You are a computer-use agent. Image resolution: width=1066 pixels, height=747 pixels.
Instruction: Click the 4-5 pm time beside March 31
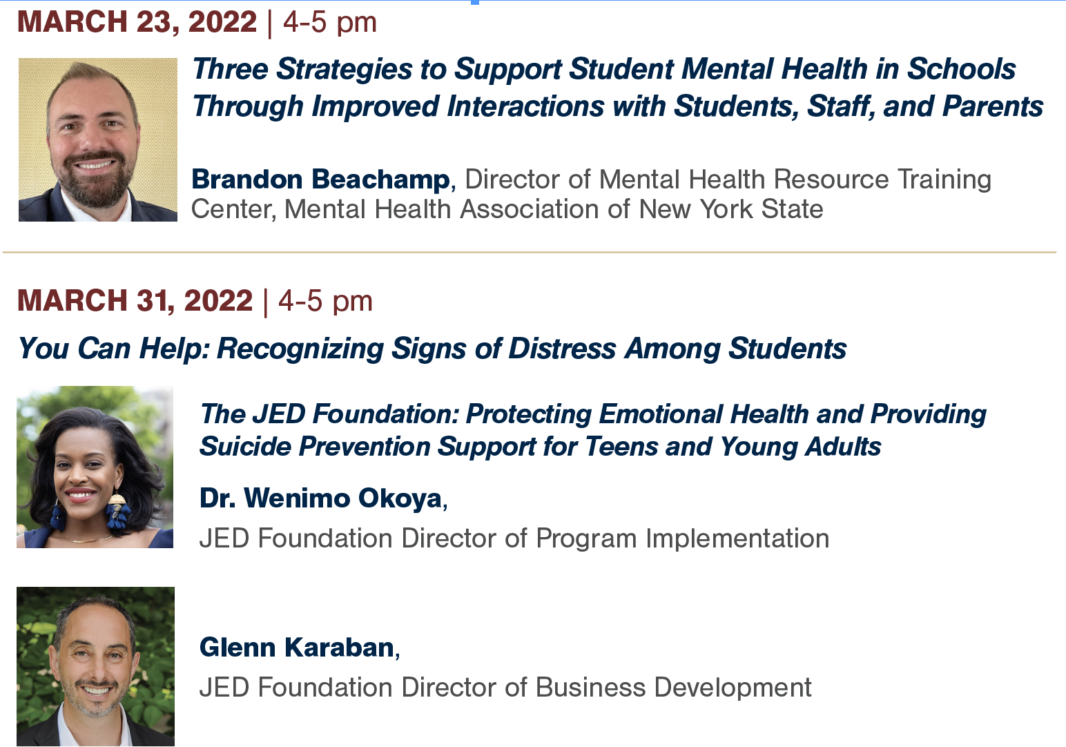click(x=325, y=301)
